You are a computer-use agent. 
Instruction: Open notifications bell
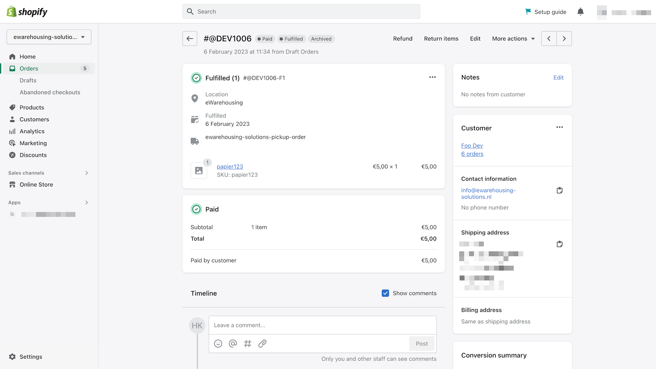tap(581, 11)
